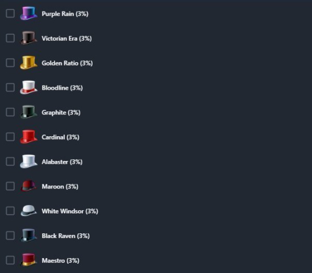Enable the Graphite checkbox
The width and height of the screenshot is (312, 273).
(10, 112)
